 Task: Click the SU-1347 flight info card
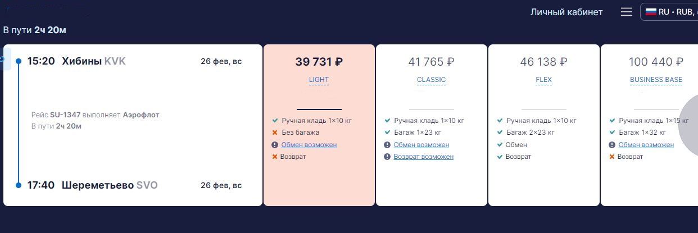pos(133,125)
